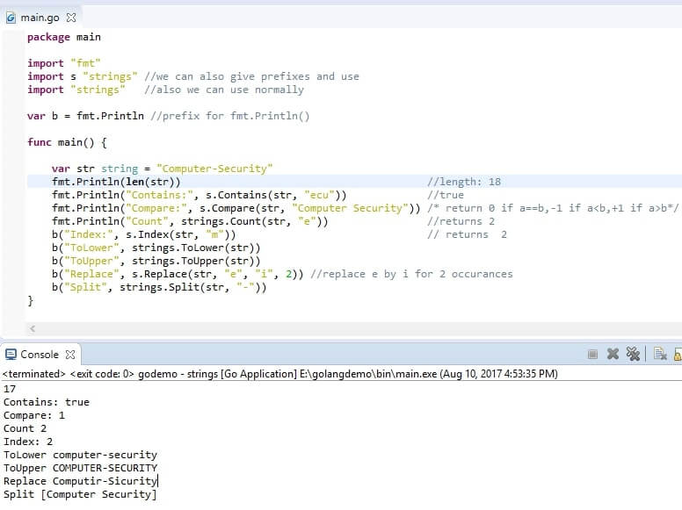Click the Clear Console icon

pyautogui.click(x=660, y=354)
